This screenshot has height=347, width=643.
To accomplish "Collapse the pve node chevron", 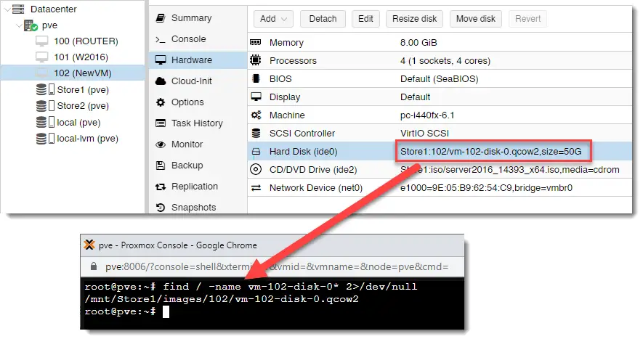I will (19, 26).
